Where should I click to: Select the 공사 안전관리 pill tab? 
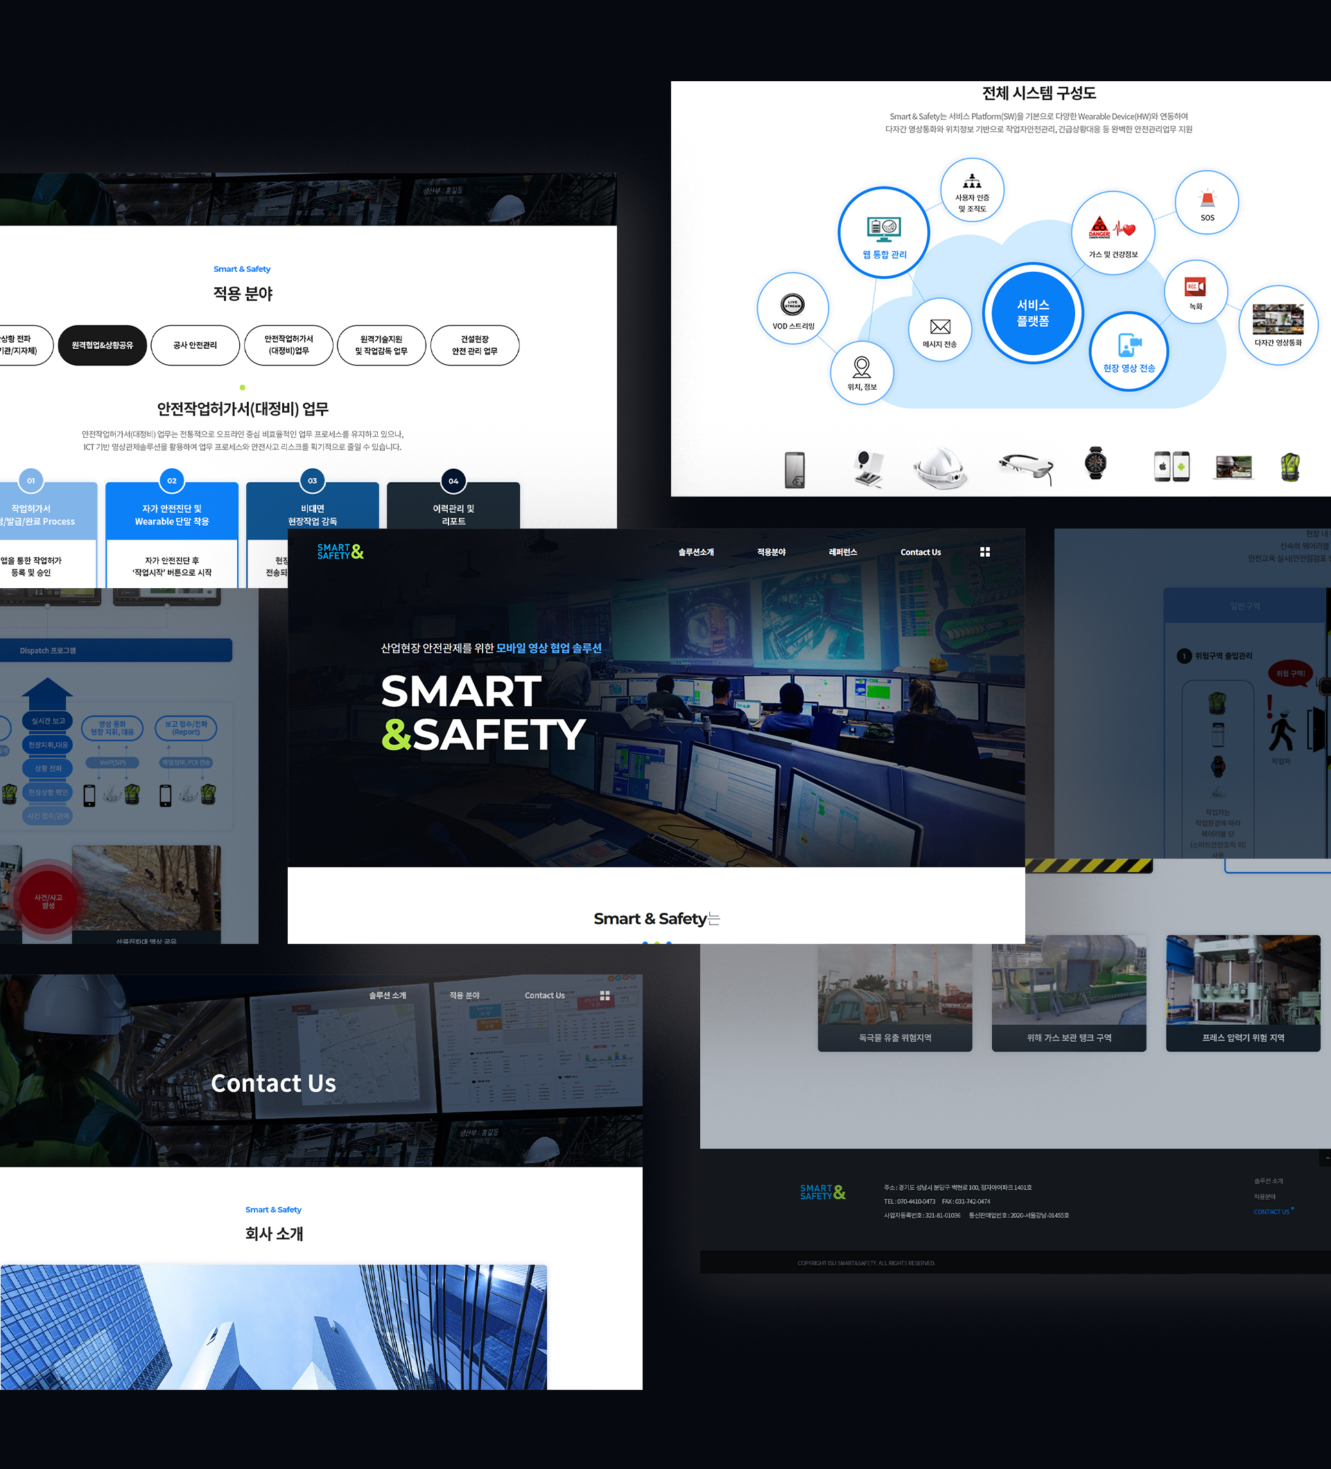(x=195, y=345)
